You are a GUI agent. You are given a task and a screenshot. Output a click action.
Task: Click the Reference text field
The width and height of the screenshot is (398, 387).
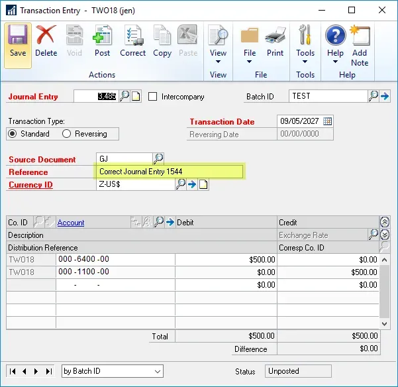click(x=170, y=172)
